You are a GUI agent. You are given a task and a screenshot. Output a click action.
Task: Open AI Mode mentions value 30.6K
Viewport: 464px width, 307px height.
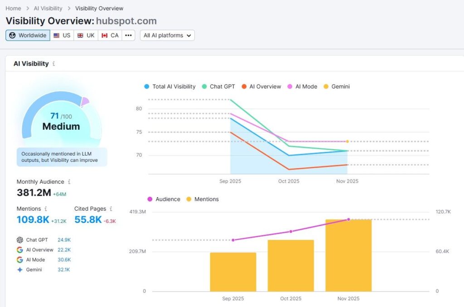(x=64, y=260)
